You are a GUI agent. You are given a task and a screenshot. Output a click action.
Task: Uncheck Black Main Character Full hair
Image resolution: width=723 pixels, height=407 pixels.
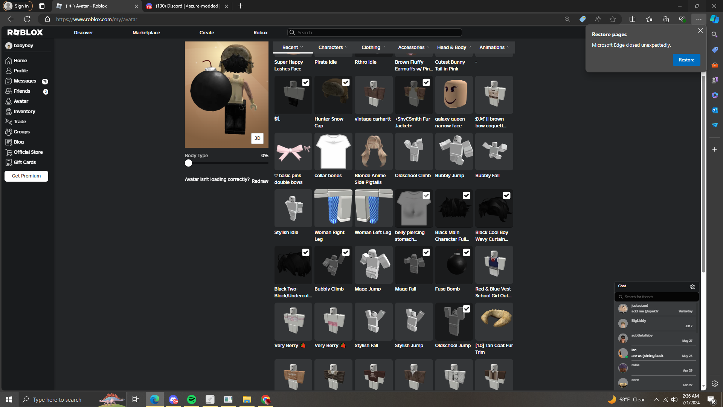click(466, 196)
